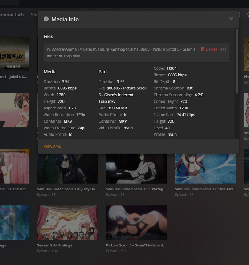Click the Samurai Bride Special 06 title

point(205,189)
